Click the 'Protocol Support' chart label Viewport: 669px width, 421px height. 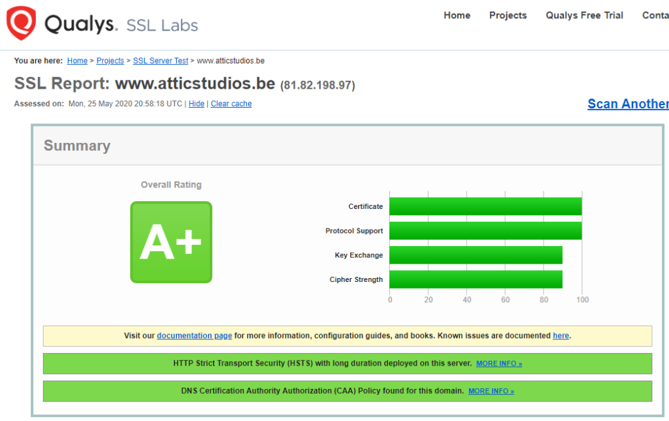click(x=354, y=230)
